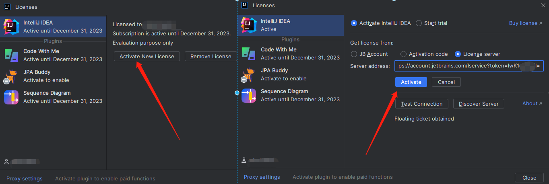
Task: Click the Server address input field
Action: click(469, 66)
